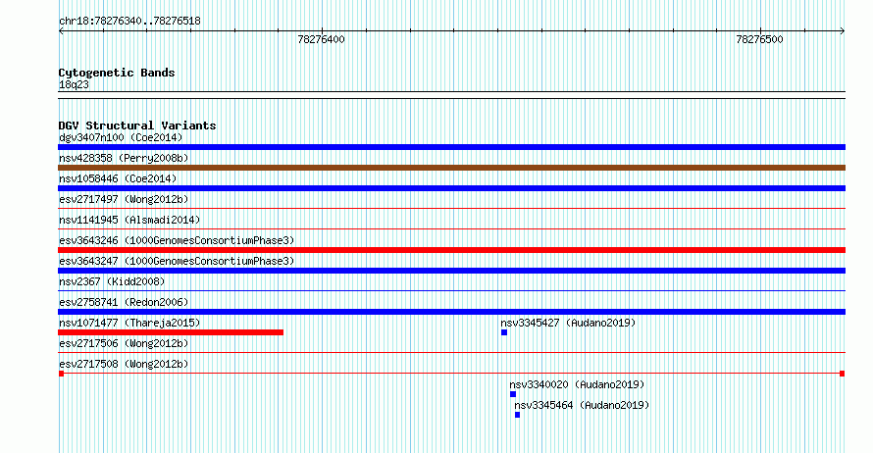Screen dimensions: 873x453
Task: Open esv3643247 (1000GenomesConsortiumPhase3) label
Action: pyautogui.click(x=177, y=261)
